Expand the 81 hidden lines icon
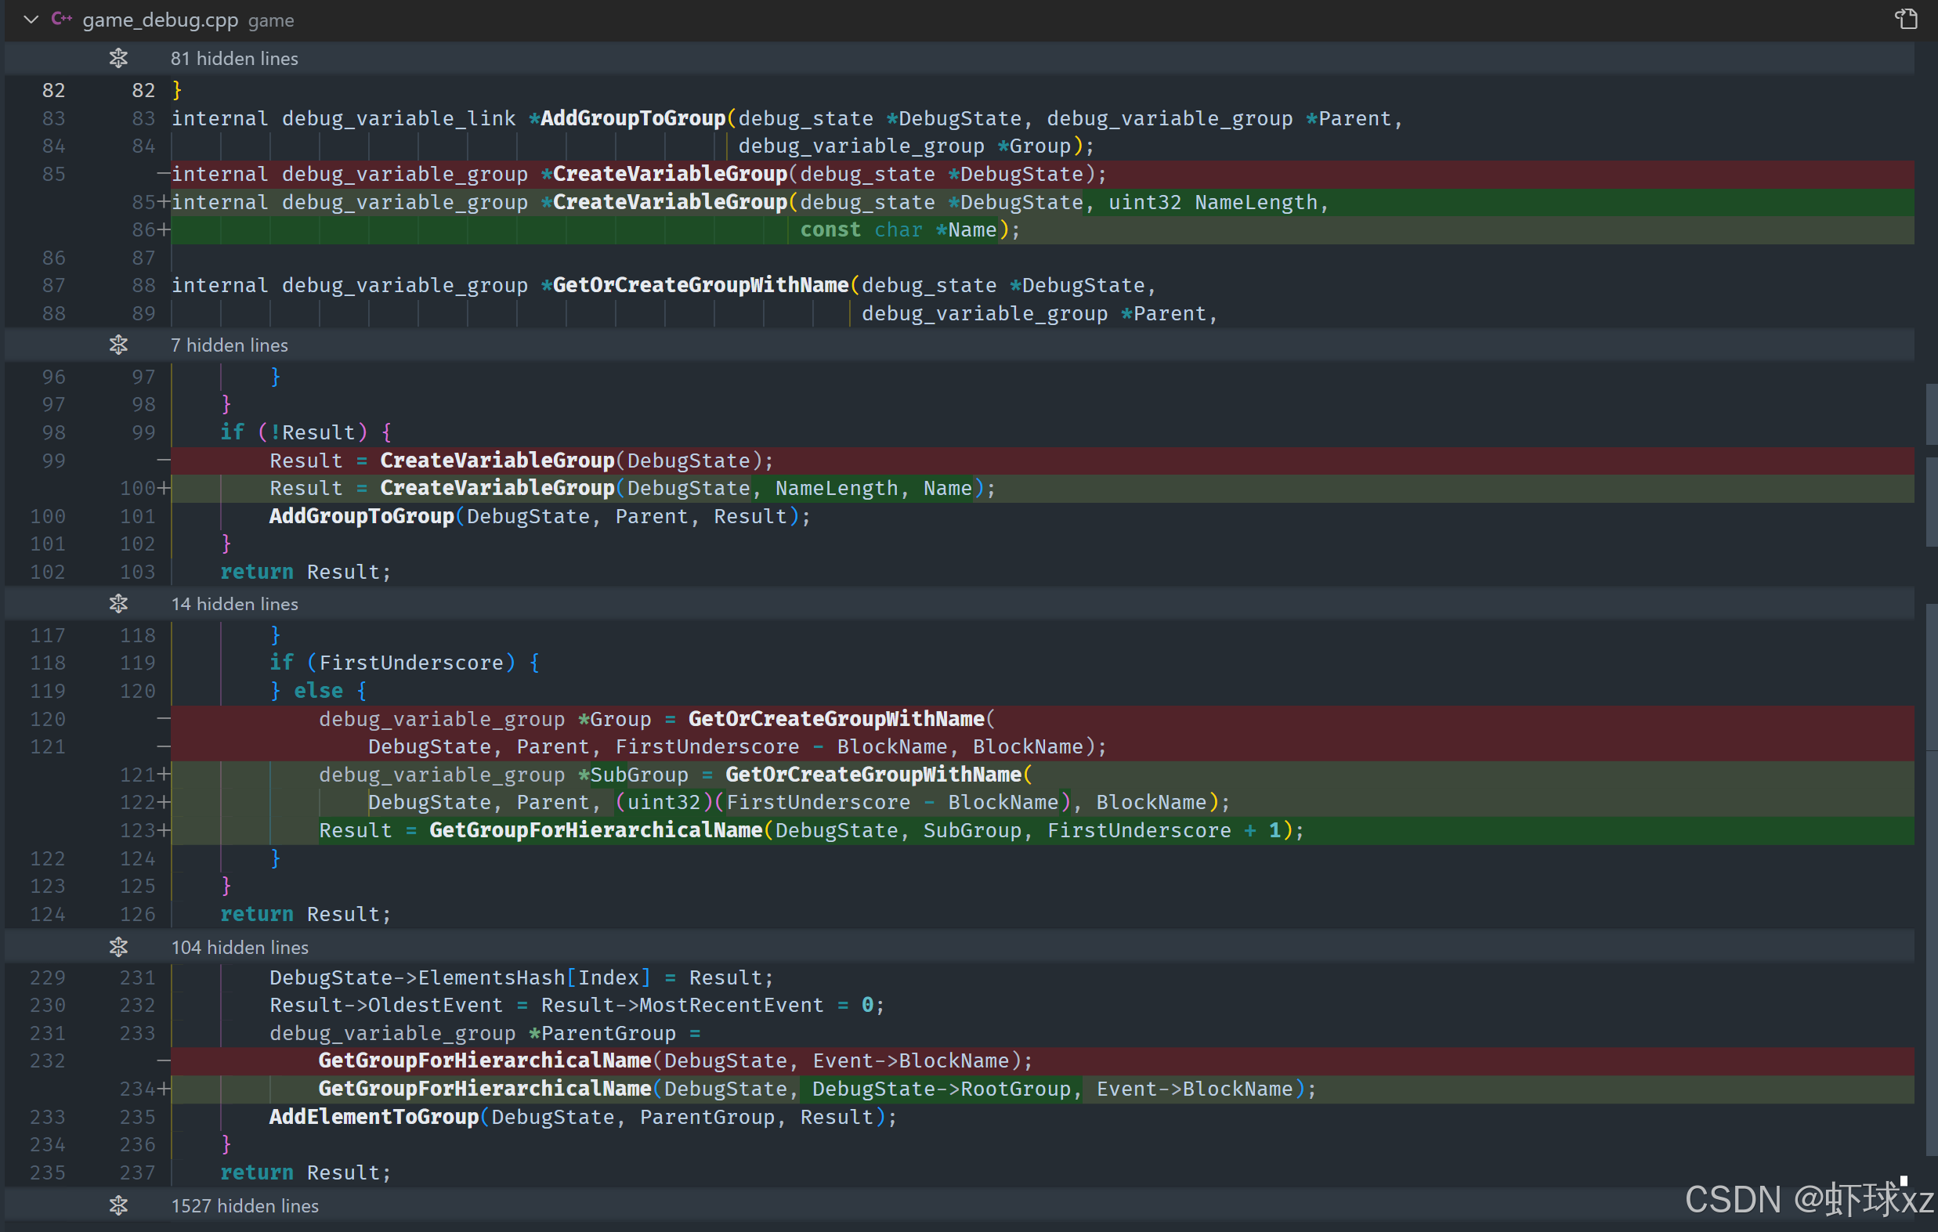The height and width of the screenshot is (1232, 1938). pyautogui.click(x=118, y=58)
